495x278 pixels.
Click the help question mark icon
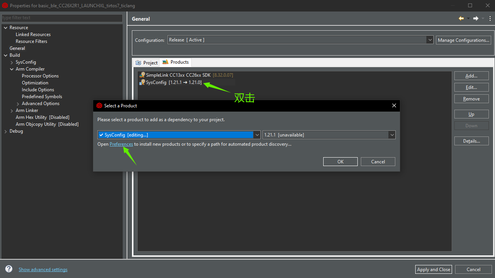[9, 269]
